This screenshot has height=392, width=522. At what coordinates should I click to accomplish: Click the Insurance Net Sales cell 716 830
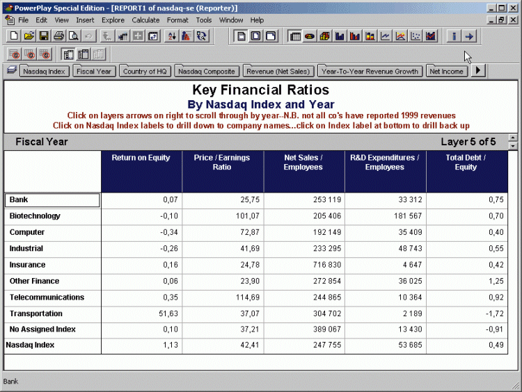click(x=304, y=265)
